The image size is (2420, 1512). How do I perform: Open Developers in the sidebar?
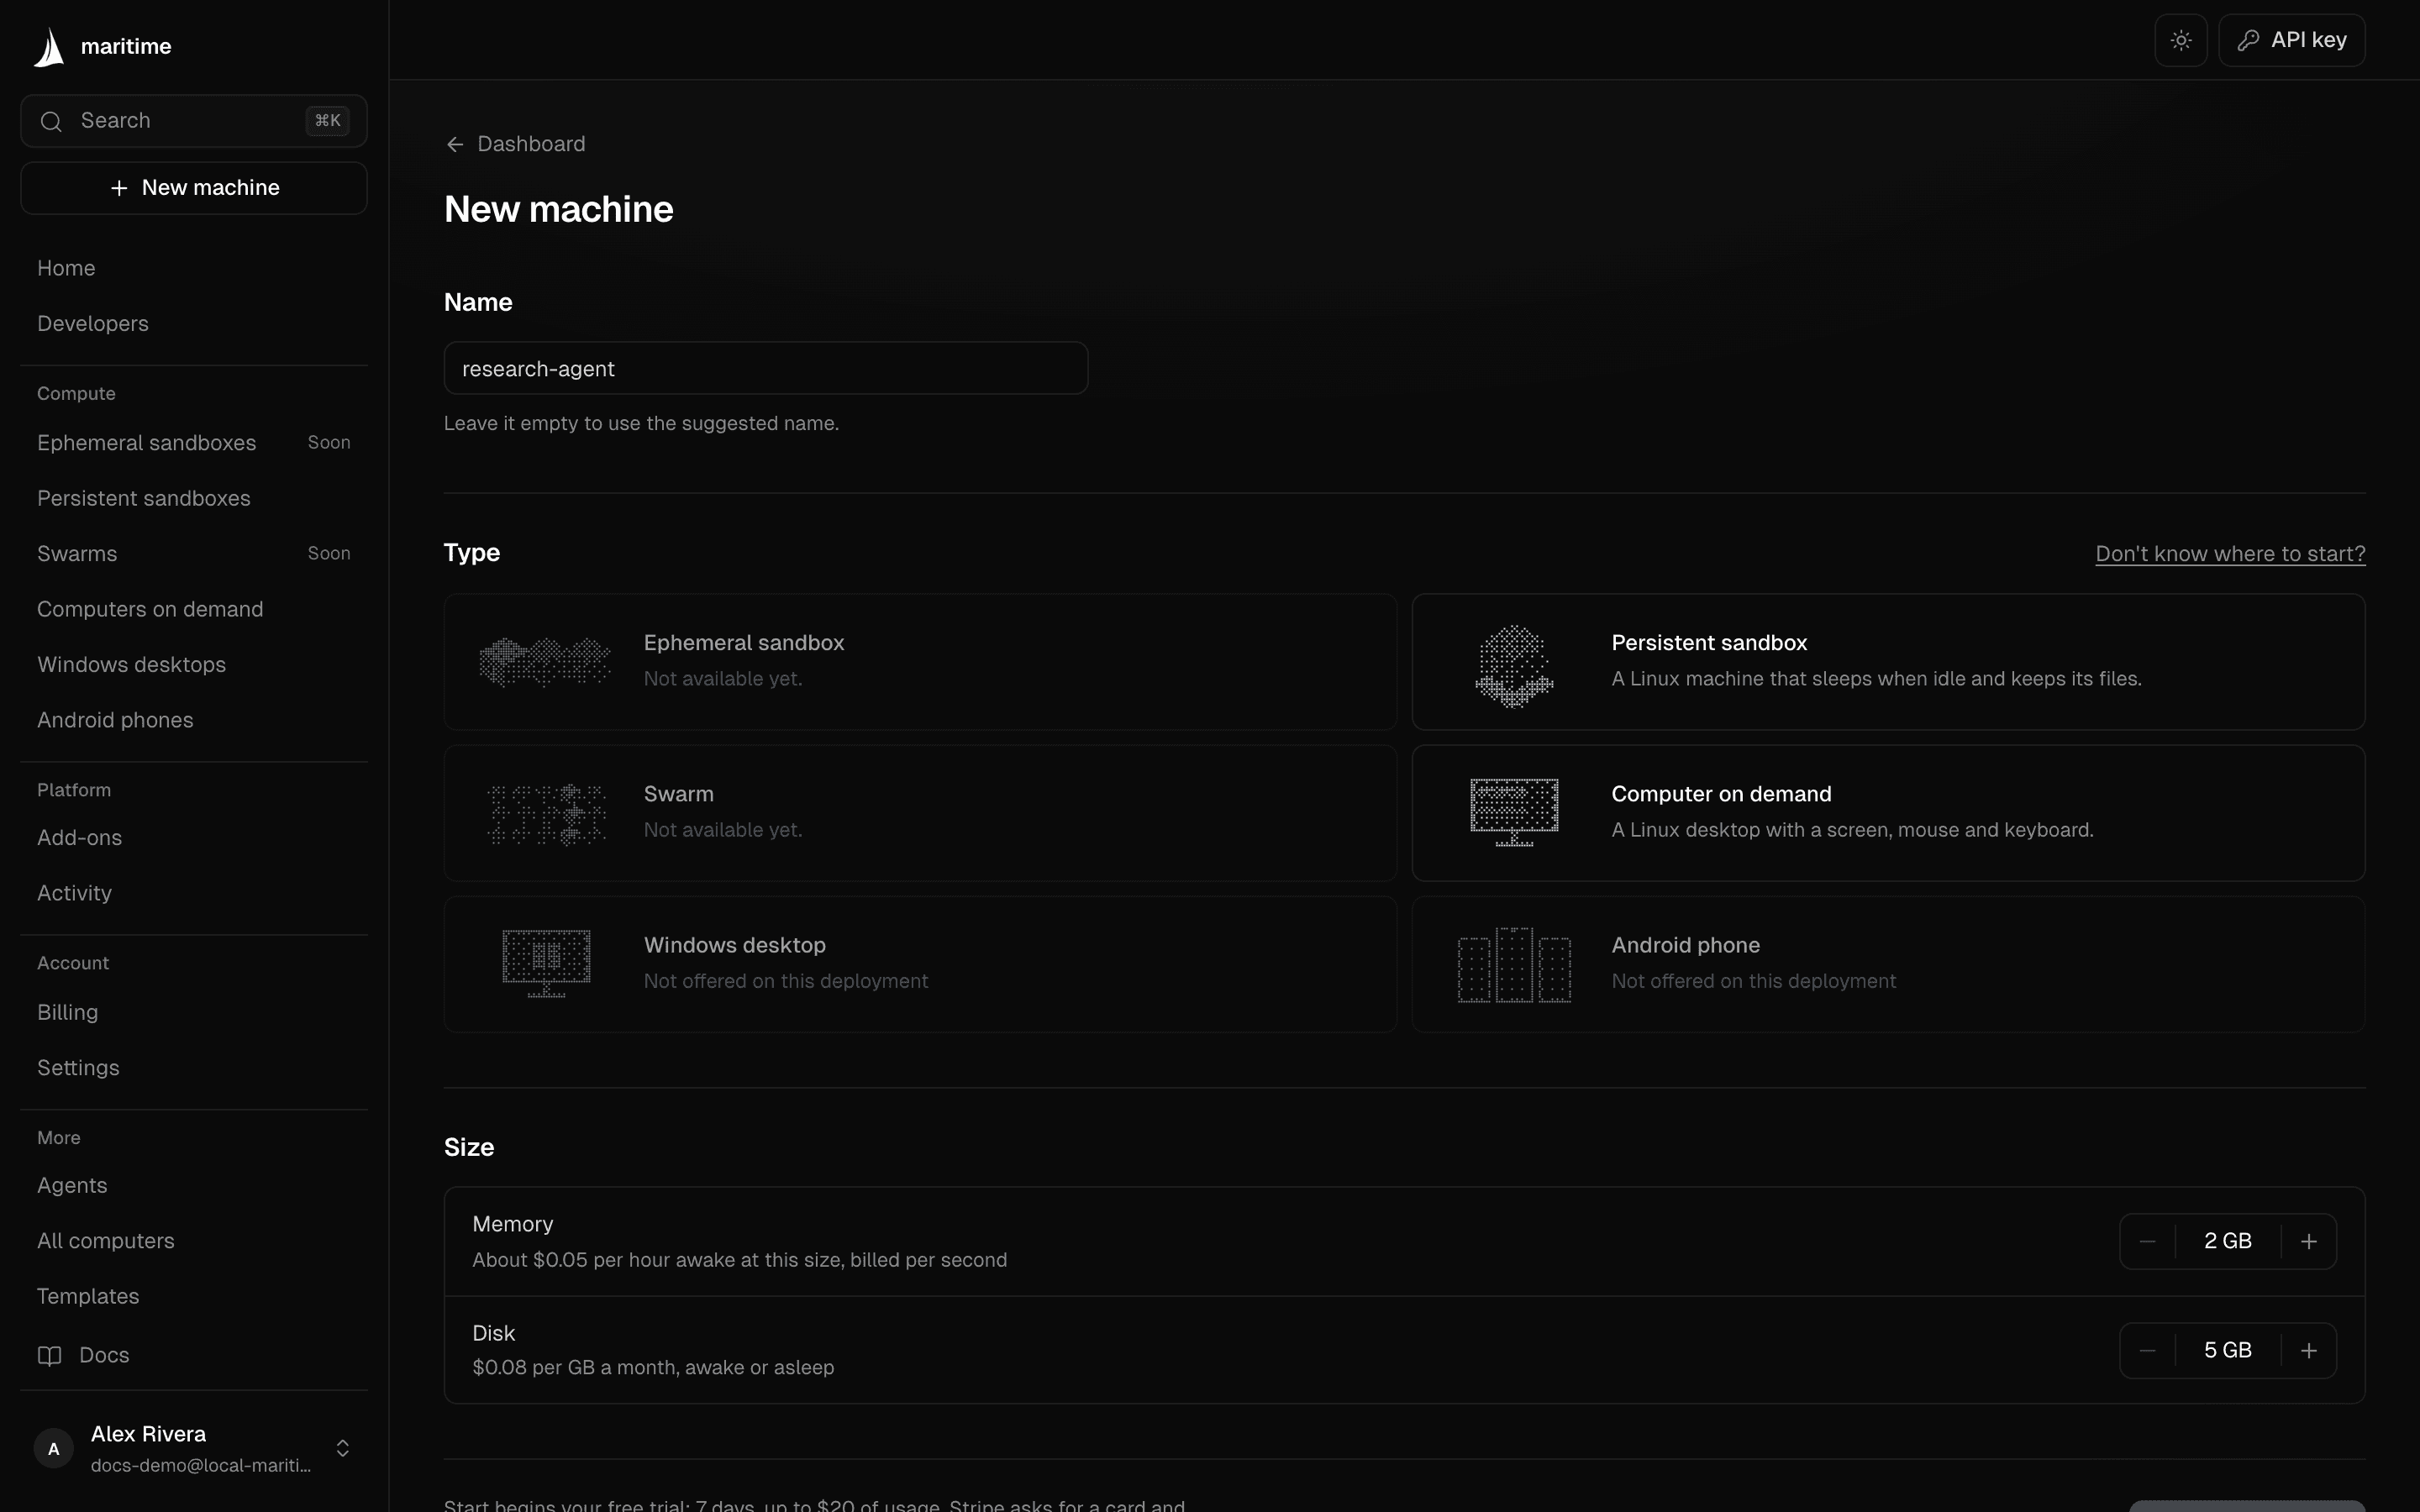tap(194, 324)
